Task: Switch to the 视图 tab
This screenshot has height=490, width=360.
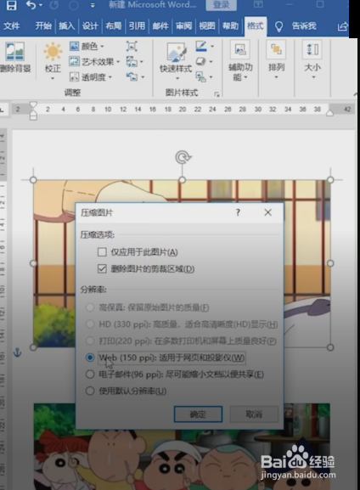Action: click(207, 26)
